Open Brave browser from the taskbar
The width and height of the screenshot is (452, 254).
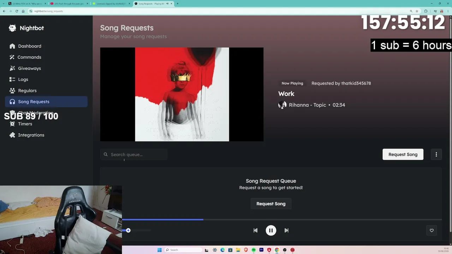point(246,250)
